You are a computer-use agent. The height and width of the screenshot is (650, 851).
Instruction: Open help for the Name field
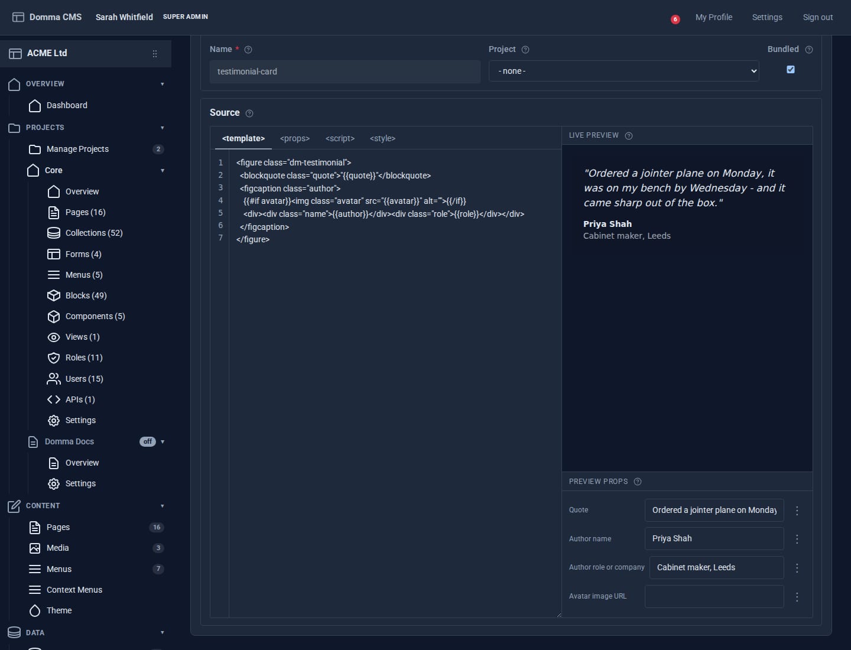coord(248,50)
